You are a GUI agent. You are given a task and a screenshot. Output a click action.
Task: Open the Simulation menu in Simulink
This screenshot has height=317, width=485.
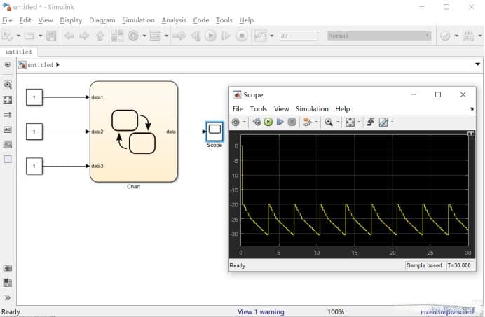click(x=138, y=20)
